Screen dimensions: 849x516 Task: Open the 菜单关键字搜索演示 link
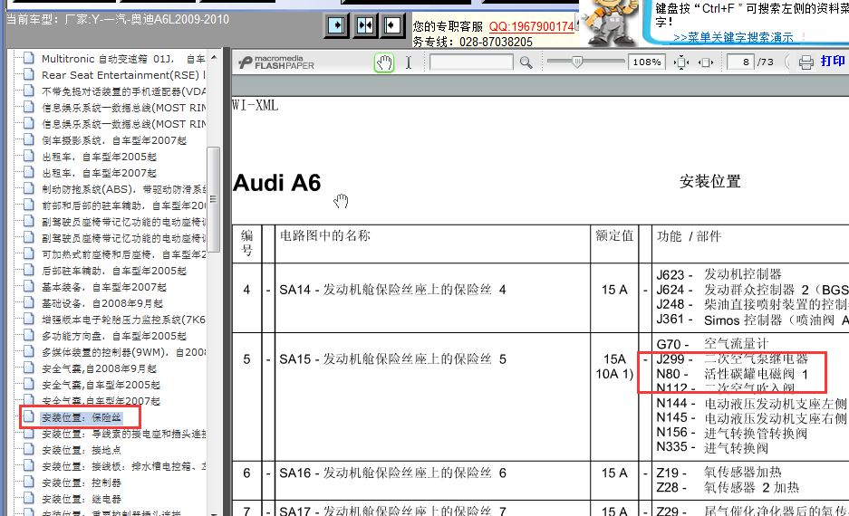coord(733,37)
